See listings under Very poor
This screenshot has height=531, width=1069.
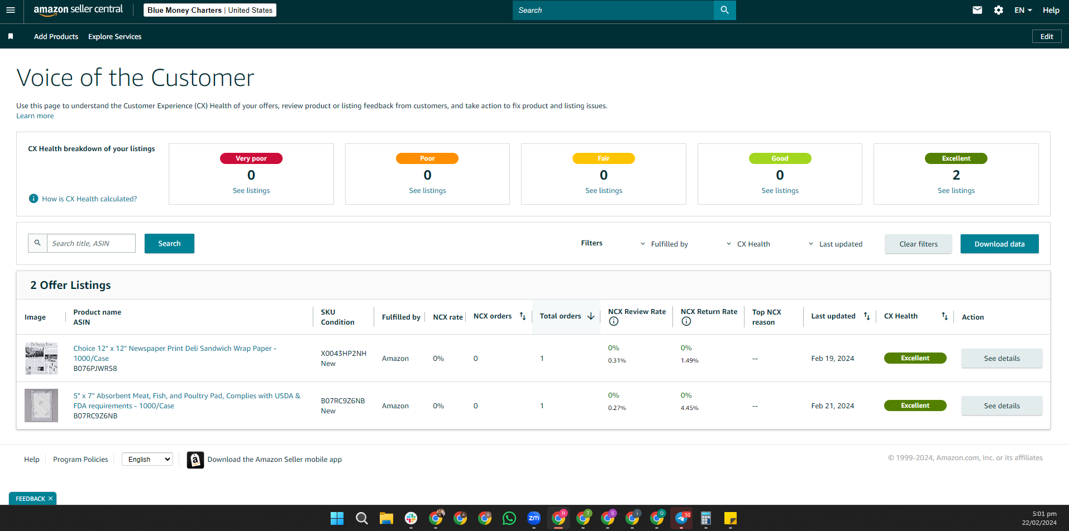tap(251, 190)
